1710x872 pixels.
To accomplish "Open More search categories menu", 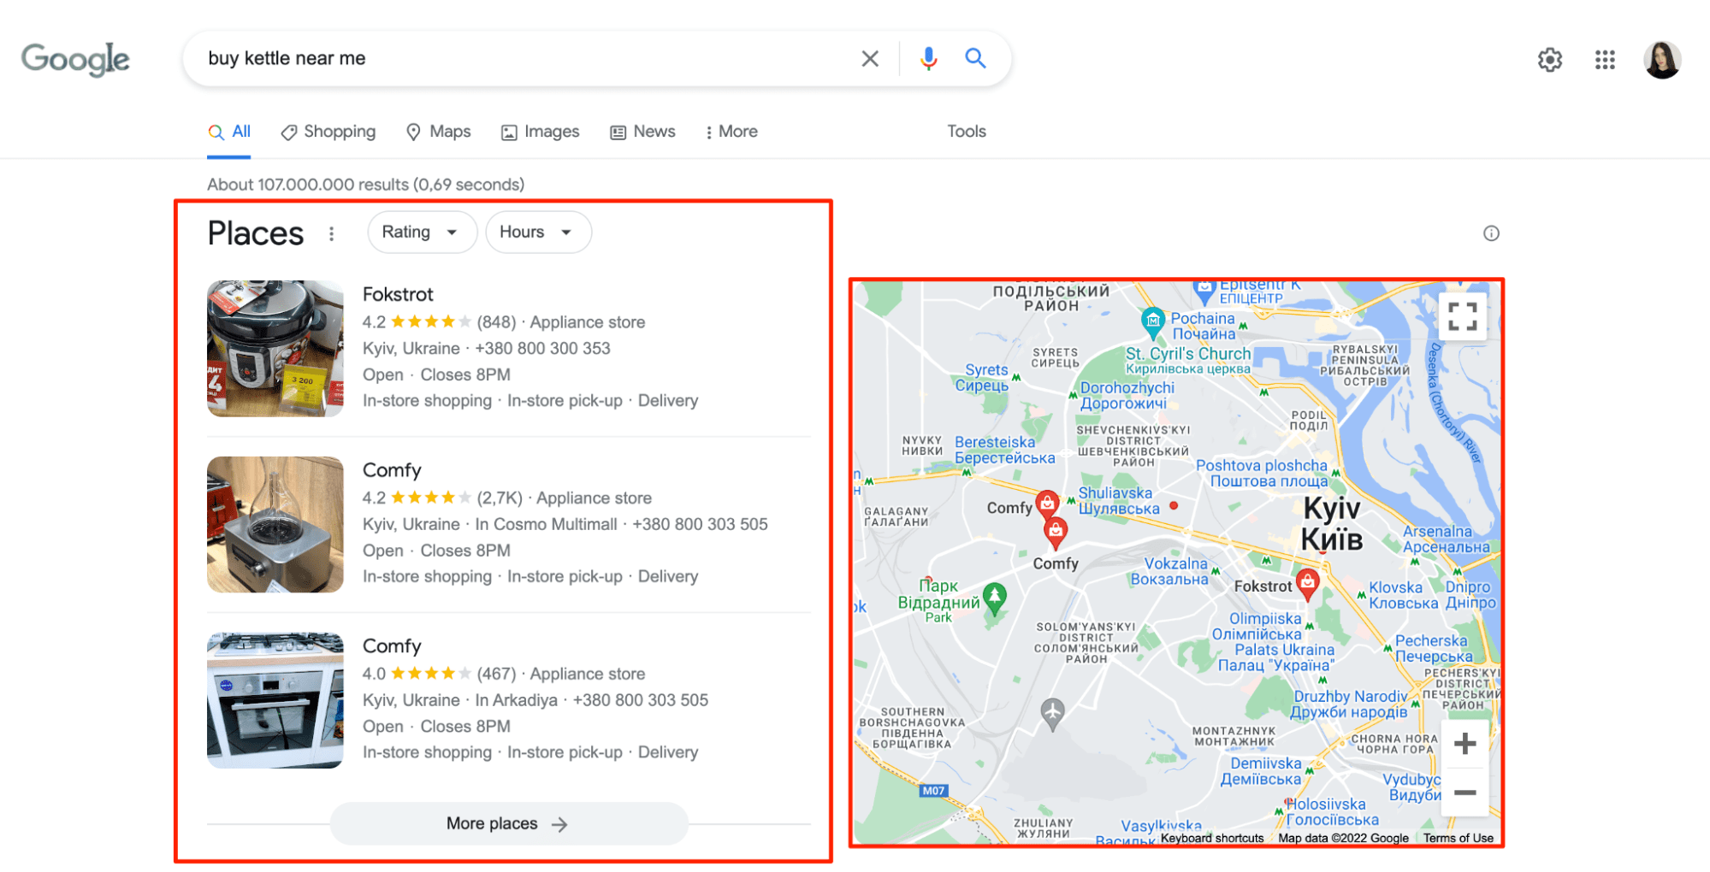I will coord(731,132).
